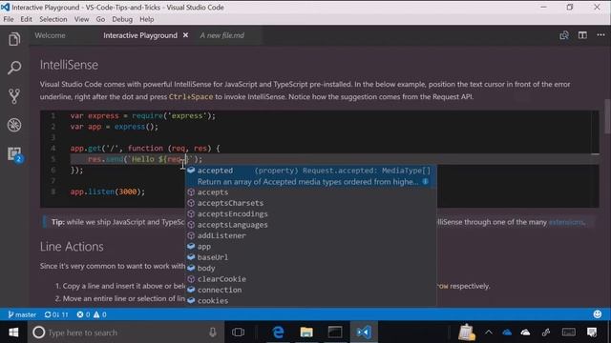Open the Search view in activity bar
The height and width of the screenshot is (343, 611).
pyautogui.click(x=14, y=68)
